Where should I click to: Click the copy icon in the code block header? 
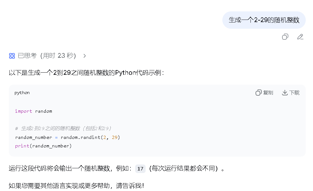pos(259,93)
